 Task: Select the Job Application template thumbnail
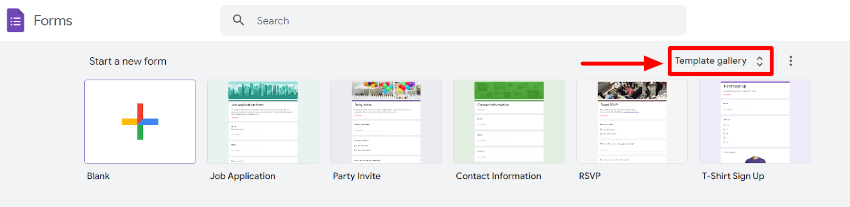(263, 122)
